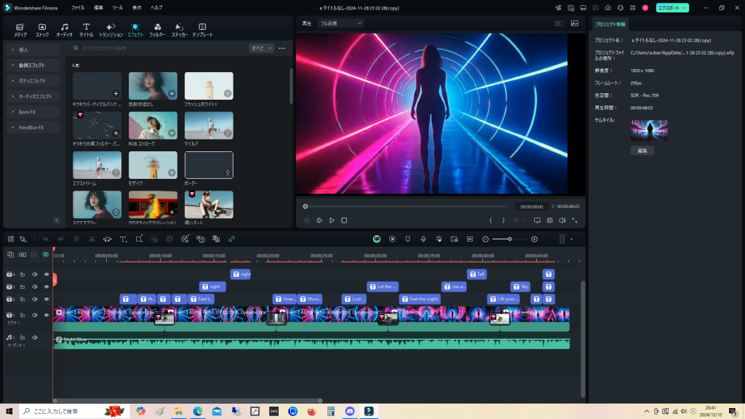Click the エクスポート button
This screenshot has height=419, width=745.
click(672, 7)
